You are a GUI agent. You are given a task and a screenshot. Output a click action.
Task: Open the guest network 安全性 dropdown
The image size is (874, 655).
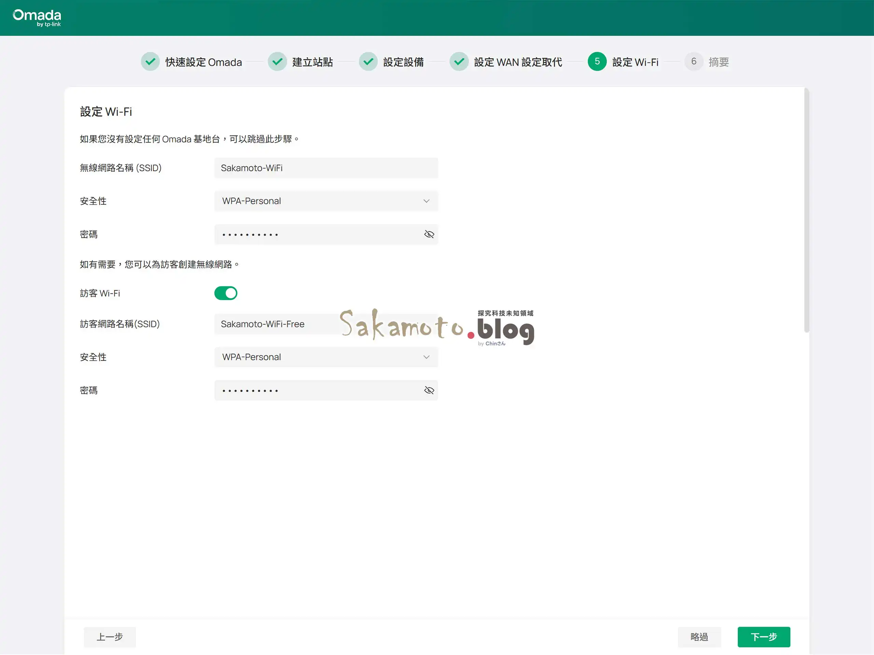click(326, 357)
